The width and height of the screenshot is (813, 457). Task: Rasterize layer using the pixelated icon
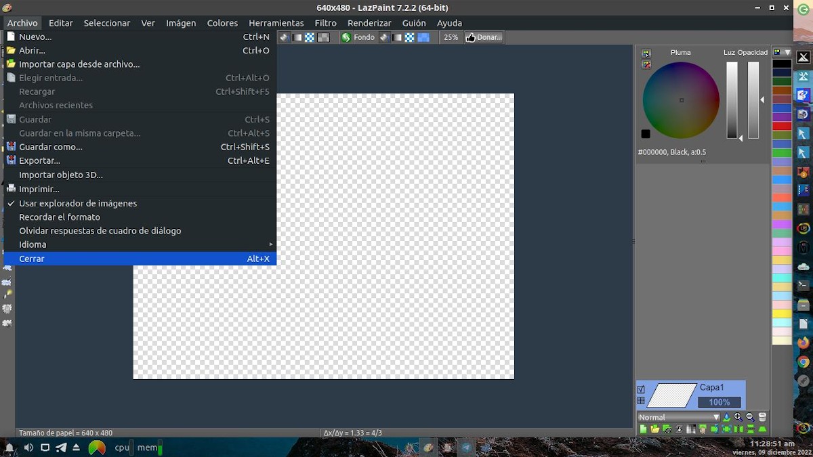(x=691, y=429)
